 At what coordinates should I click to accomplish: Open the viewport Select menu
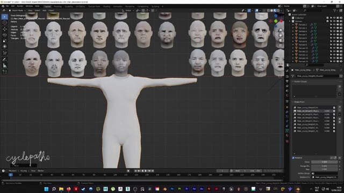(x=37, y=11)
